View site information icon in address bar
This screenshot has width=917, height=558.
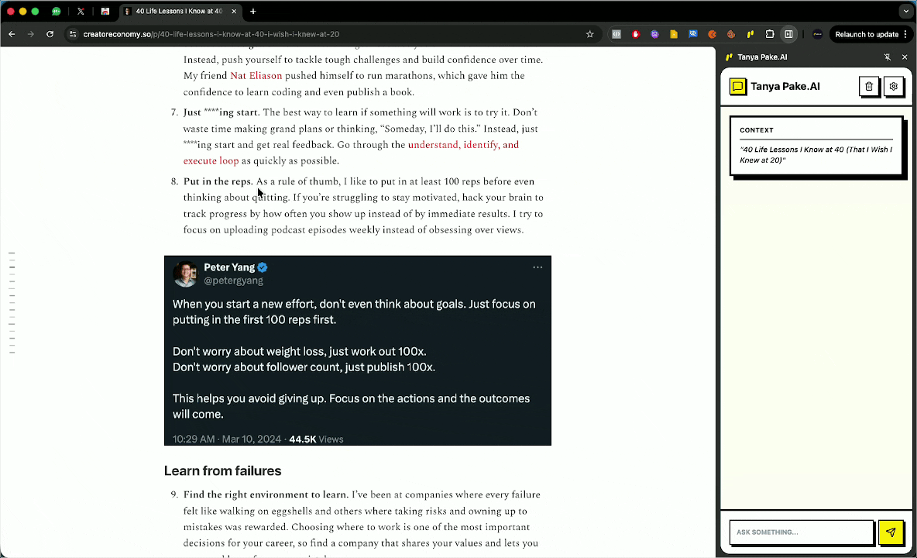[73, 34]
